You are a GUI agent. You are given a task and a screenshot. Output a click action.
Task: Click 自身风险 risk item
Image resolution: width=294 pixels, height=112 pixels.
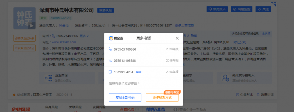[x=51, y=109]
